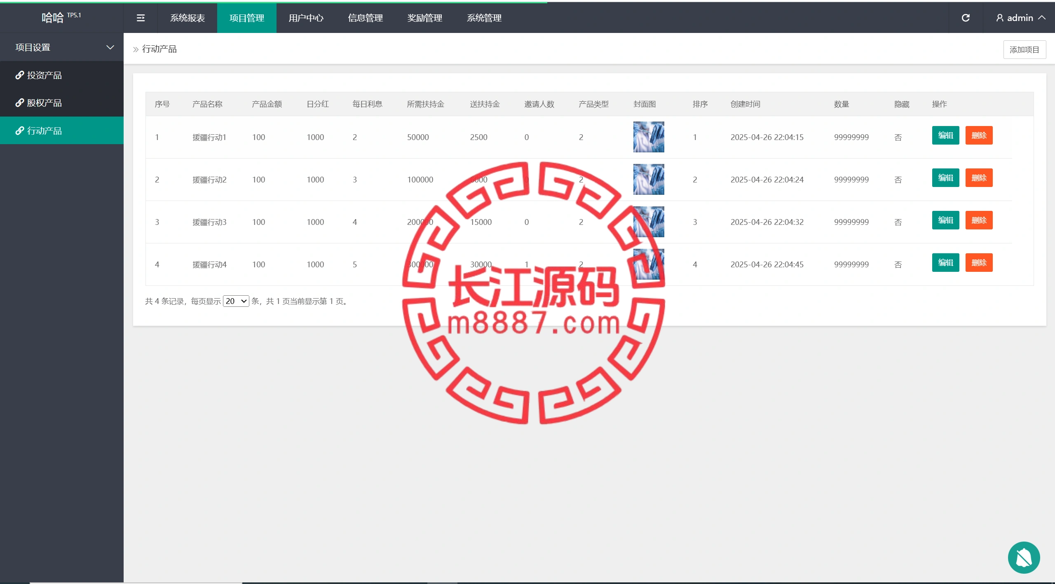Open cover thumbnail of 援疆行动2
This screenshot has height=584, width=1055.
coord(649,179)
